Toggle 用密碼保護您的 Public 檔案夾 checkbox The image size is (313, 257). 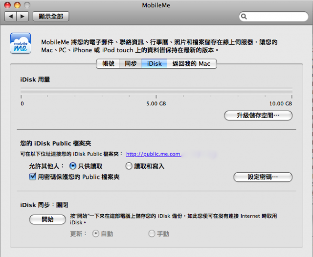point(33,177)
